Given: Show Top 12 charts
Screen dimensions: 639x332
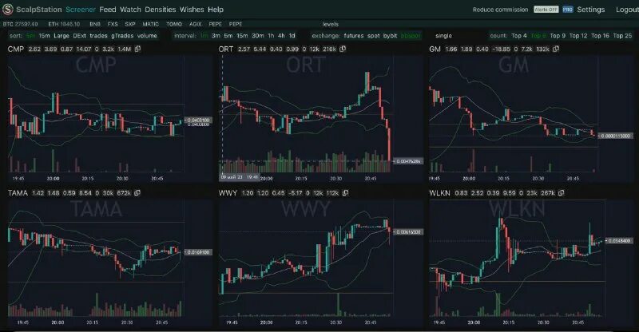Looking at the screenshot, I should click(578, 35).
